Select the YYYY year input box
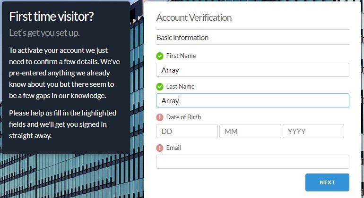This screenshot has width=364, height=198. (x=313, y=131)
